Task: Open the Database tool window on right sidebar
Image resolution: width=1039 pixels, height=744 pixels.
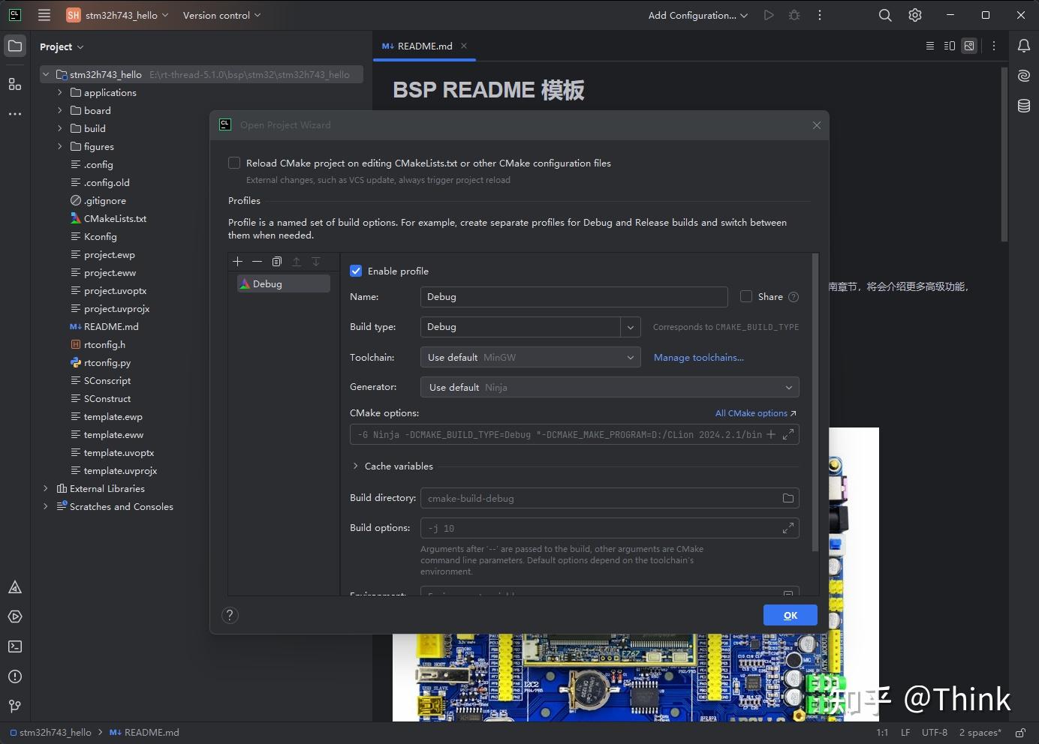Action: [1023, 106]
